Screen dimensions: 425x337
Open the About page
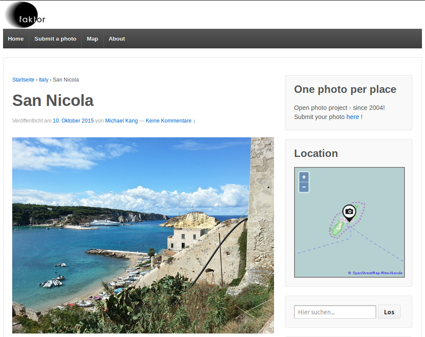117,39
